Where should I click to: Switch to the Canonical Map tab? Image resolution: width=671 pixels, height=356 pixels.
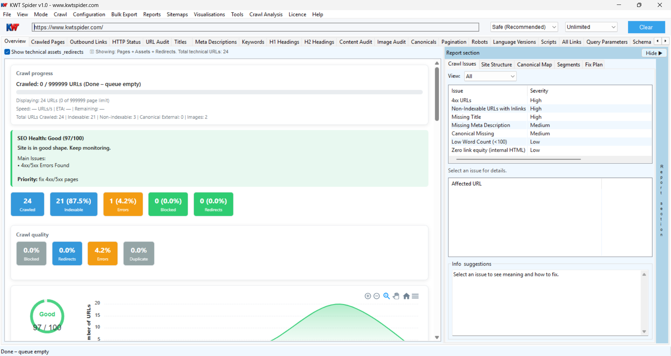pyautogui.click(x=534, y=64)
